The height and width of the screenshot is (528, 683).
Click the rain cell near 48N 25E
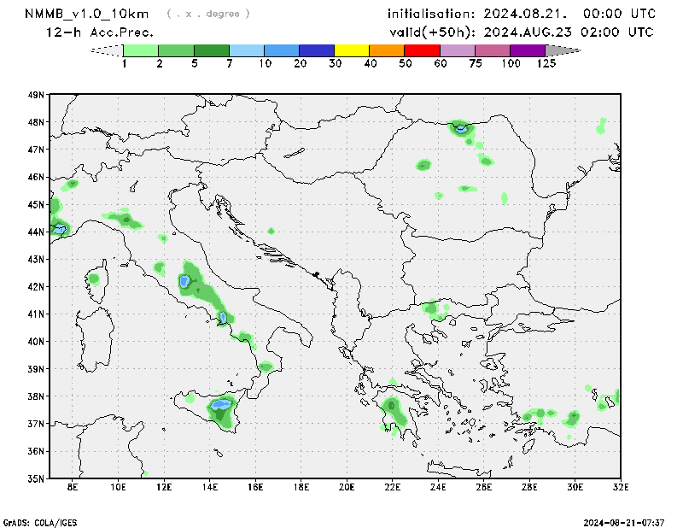coord(460,128)
